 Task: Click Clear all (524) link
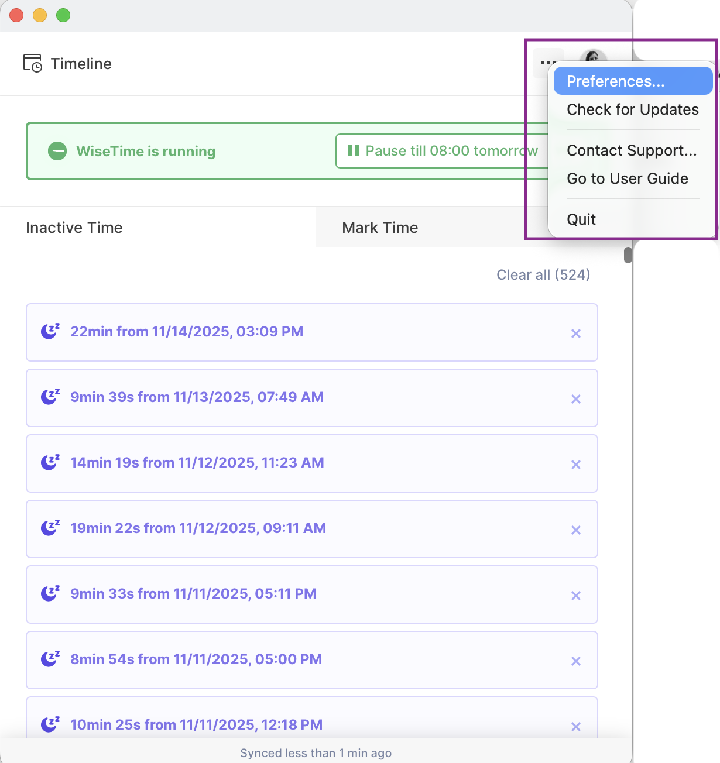point(543,275)
